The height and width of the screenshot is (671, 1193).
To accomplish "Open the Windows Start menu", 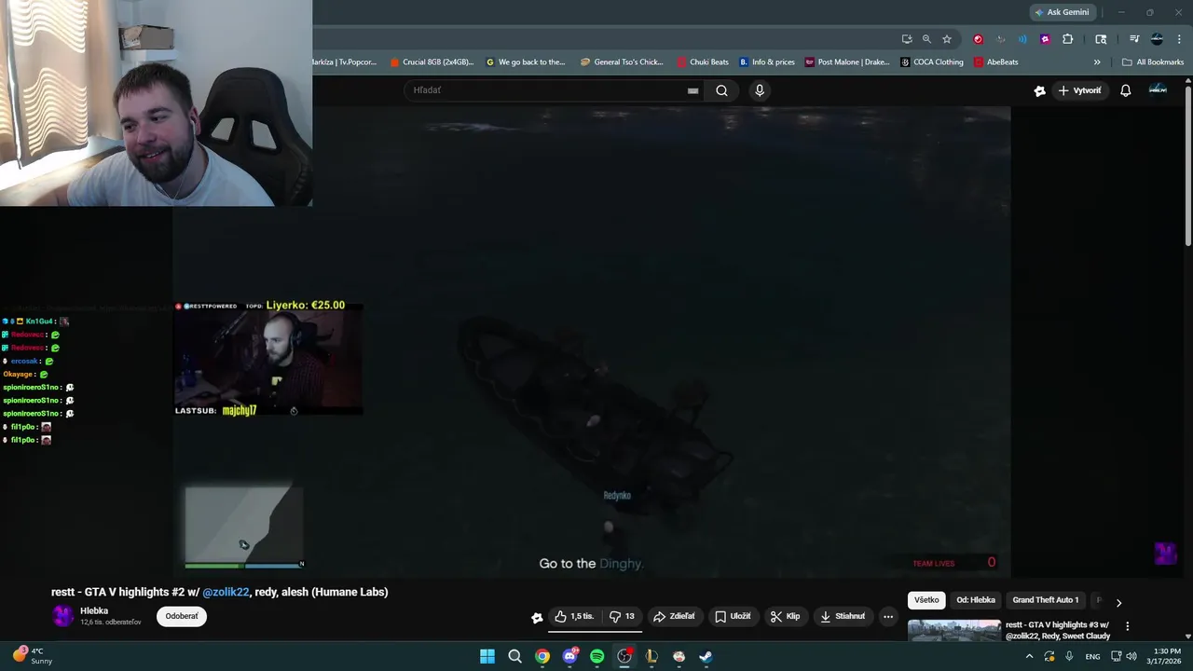I will [487, 656].
